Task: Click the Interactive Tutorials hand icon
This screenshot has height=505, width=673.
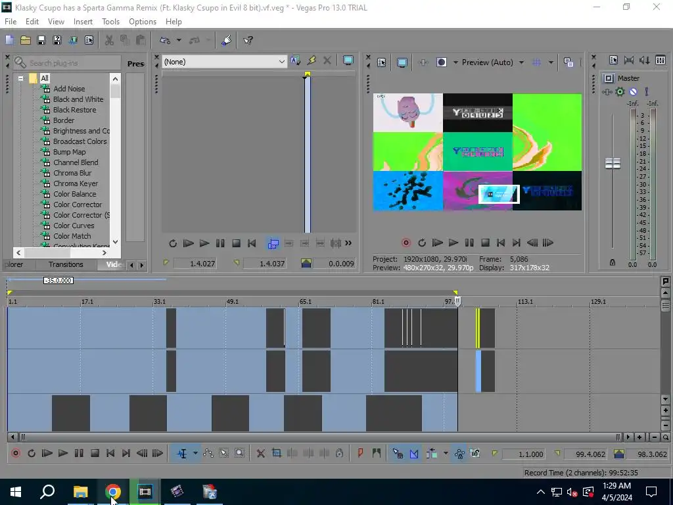Action: [226, 40]
